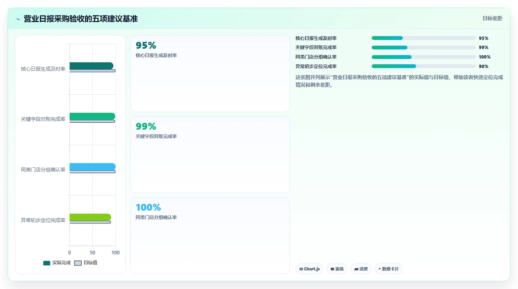
Task: Click the 关键字段对账完成率 chart axis label
Action: coord(43,119)
